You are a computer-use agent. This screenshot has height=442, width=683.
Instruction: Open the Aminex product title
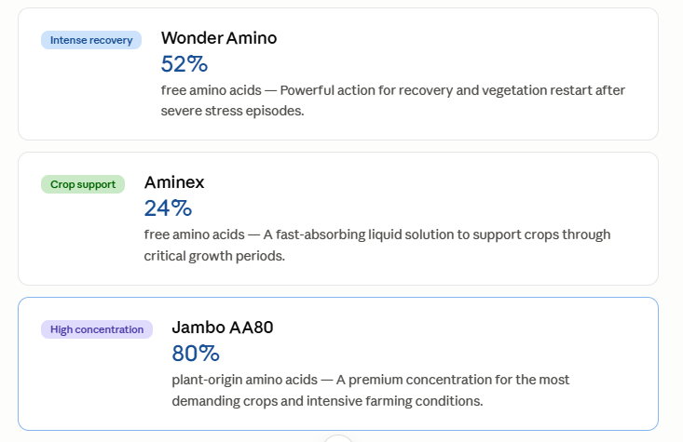174,182
